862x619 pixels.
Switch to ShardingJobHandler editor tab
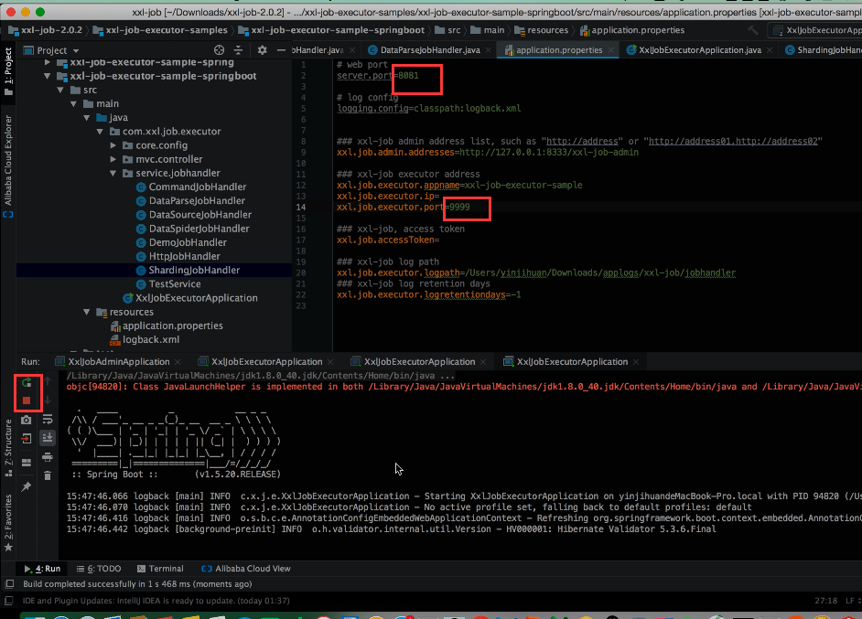(x=824, y=50)
